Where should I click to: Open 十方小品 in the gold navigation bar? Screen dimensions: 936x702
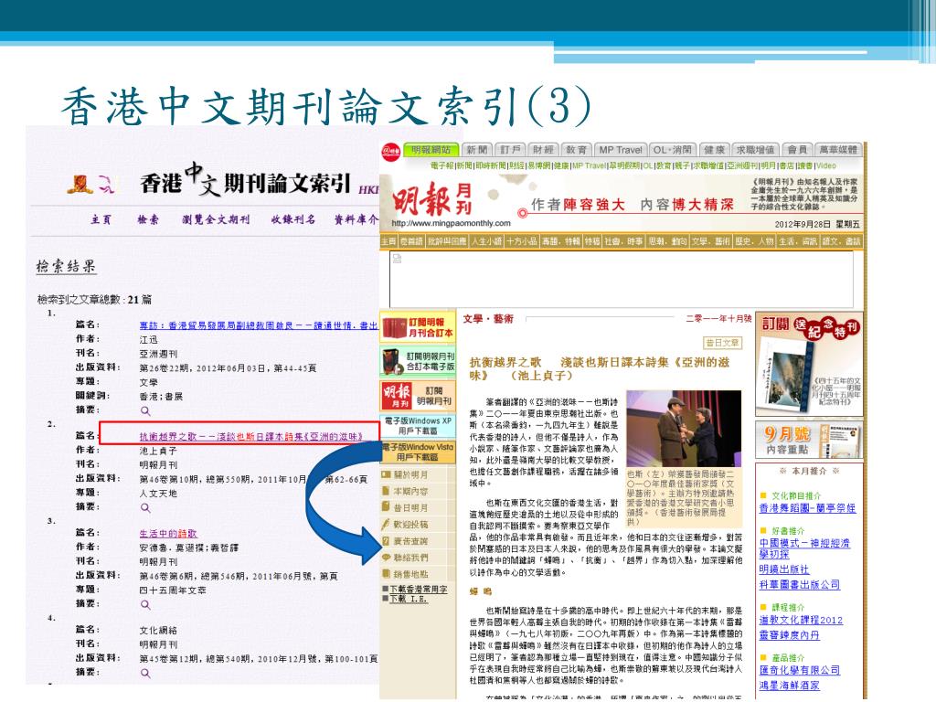(522, 241)
